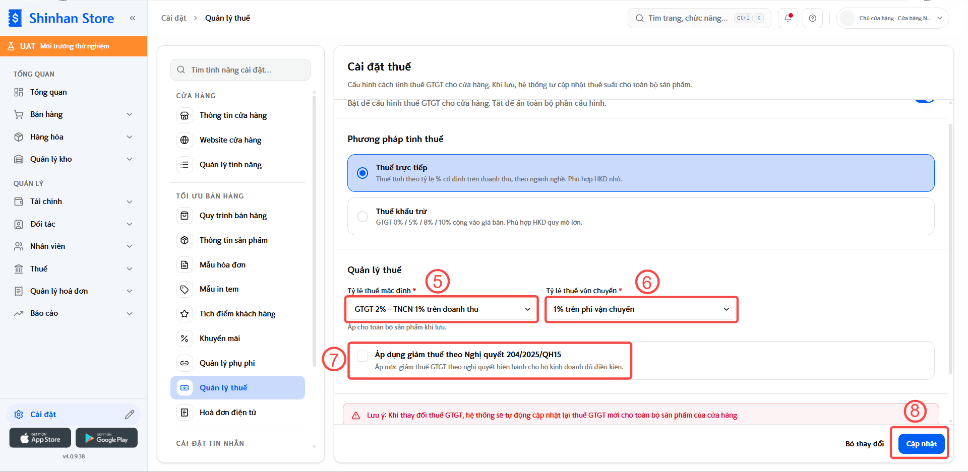Click Bỏ thay đổi to discard changes
Viewport: 968px width, 472px height.
pos(864,444)
